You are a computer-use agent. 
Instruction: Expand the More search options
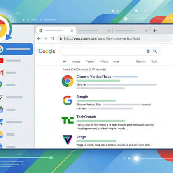point(116,61)
